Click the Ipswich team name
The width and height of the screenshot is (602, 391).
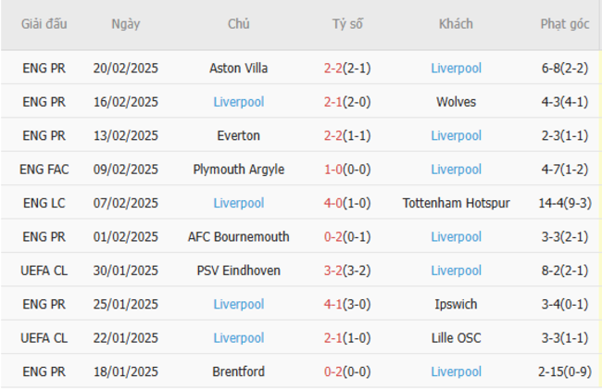tap(456, 304)
